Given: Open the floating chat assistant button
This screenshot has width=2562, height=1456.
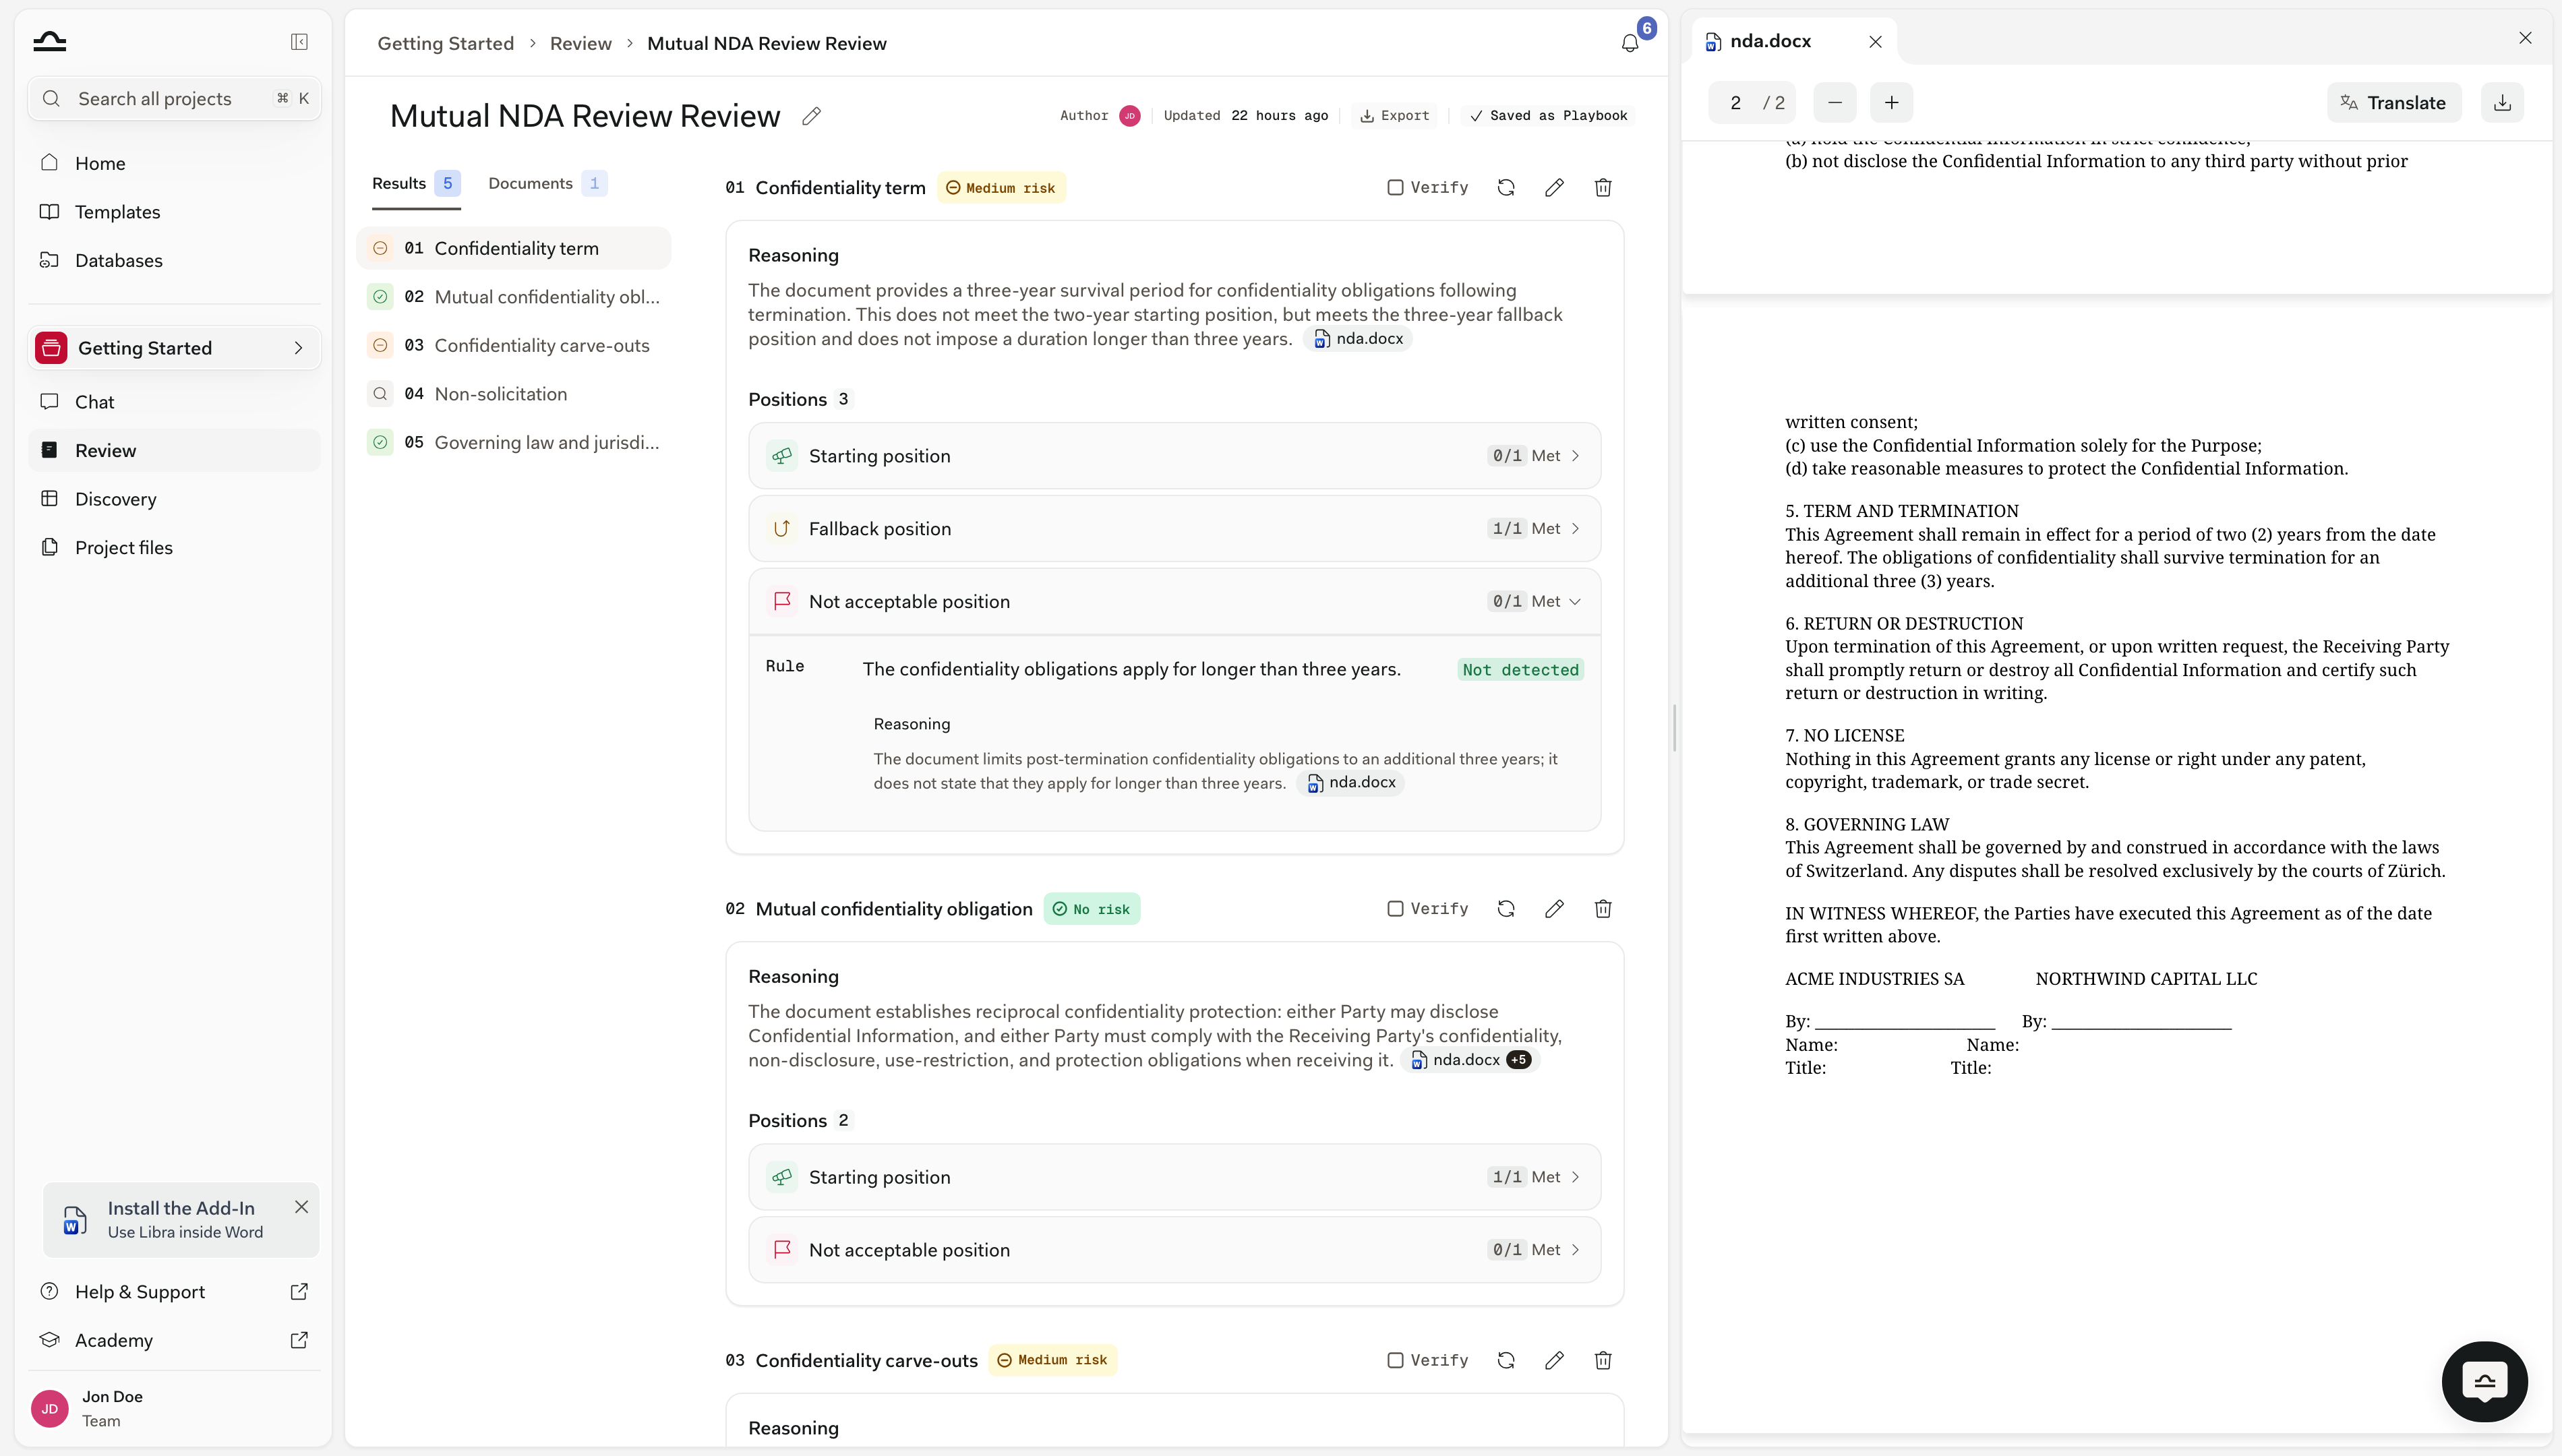Looking at the screenshot, I should [2485, 1382].
